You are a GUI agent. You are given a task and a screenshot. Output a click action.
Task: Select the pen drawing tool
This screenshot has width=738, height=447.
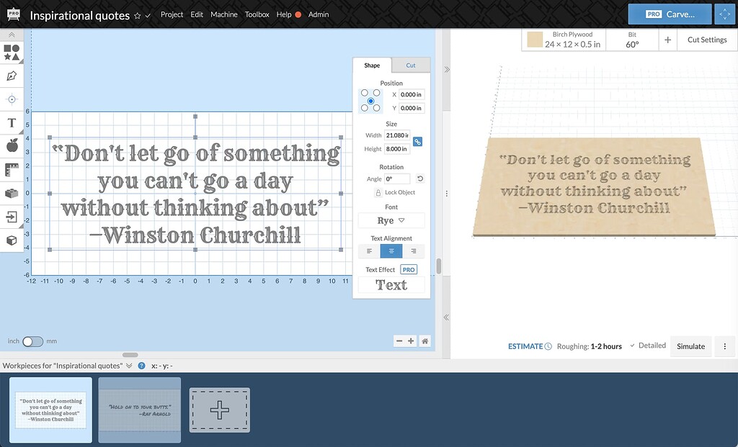(11, 75)
